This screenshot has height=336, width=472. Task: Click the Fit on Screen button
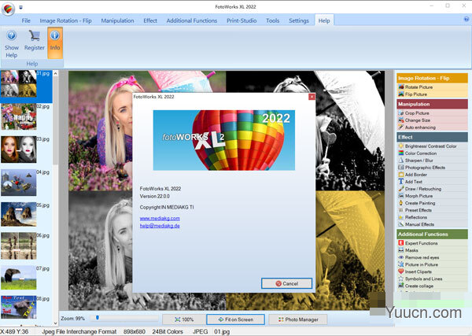pyautogui.click(x=236, y=319)
